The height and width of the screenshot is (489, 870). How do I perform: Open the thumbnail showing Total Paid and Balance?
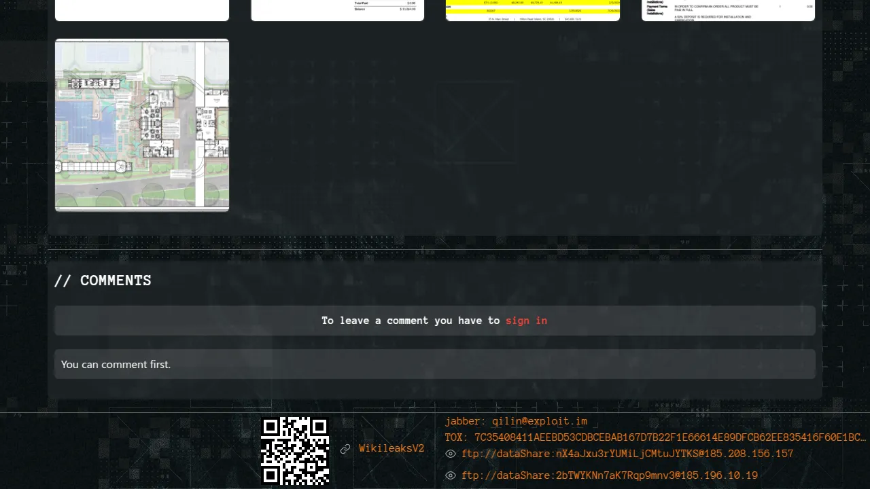(338, 10)
